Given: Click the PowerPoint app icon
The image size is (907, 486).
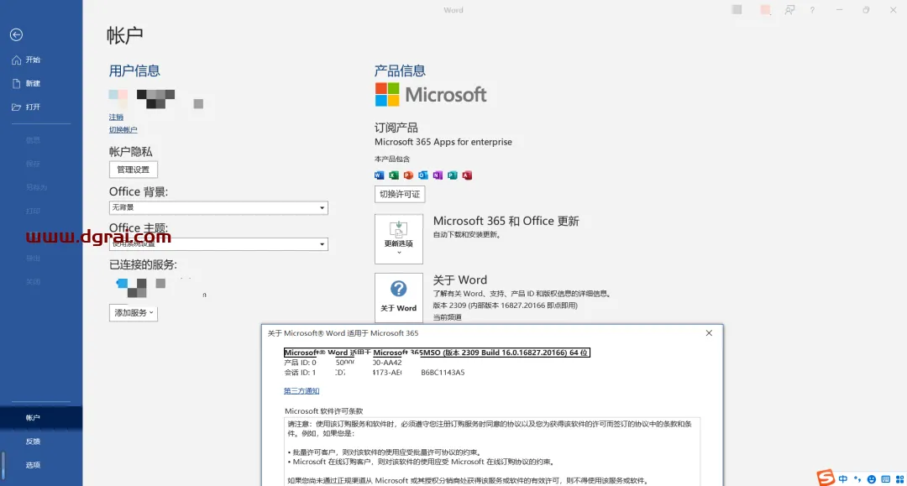Looking at the screenshot, I should coord(408,175).
